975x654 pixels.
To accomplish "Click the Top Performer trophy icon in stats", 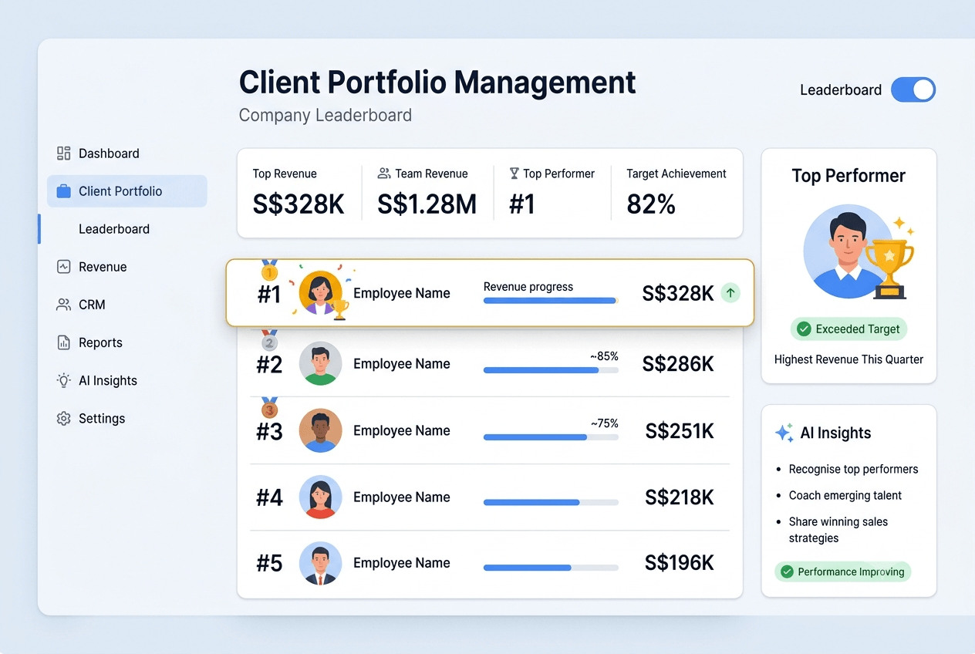I will click(514, 174).
